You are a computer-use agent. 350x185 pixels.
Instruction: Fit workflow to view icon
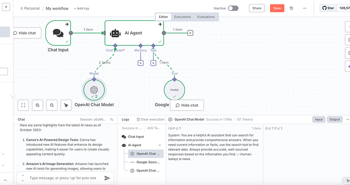click(x=23, y=105)
